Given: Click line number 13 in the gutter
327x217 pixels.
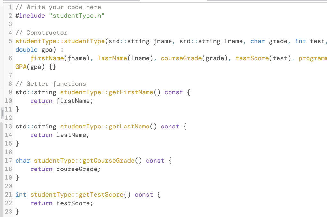Looking at the screenshot, I should click(x=8, y=126).
